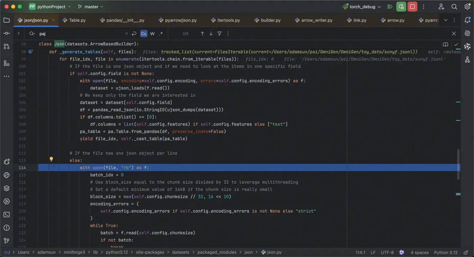This screenshot has width=474, height=257.
Task: Open the Python 3.12 interpreter selector
Action: coord(446,252)
